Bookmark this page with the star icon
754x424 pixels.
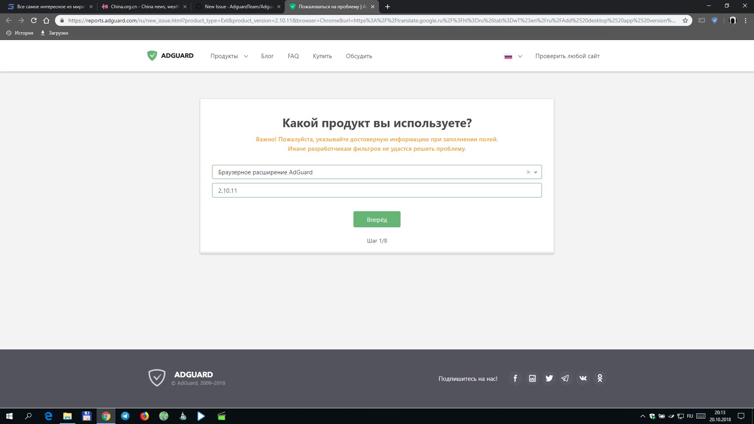(685, 20)
